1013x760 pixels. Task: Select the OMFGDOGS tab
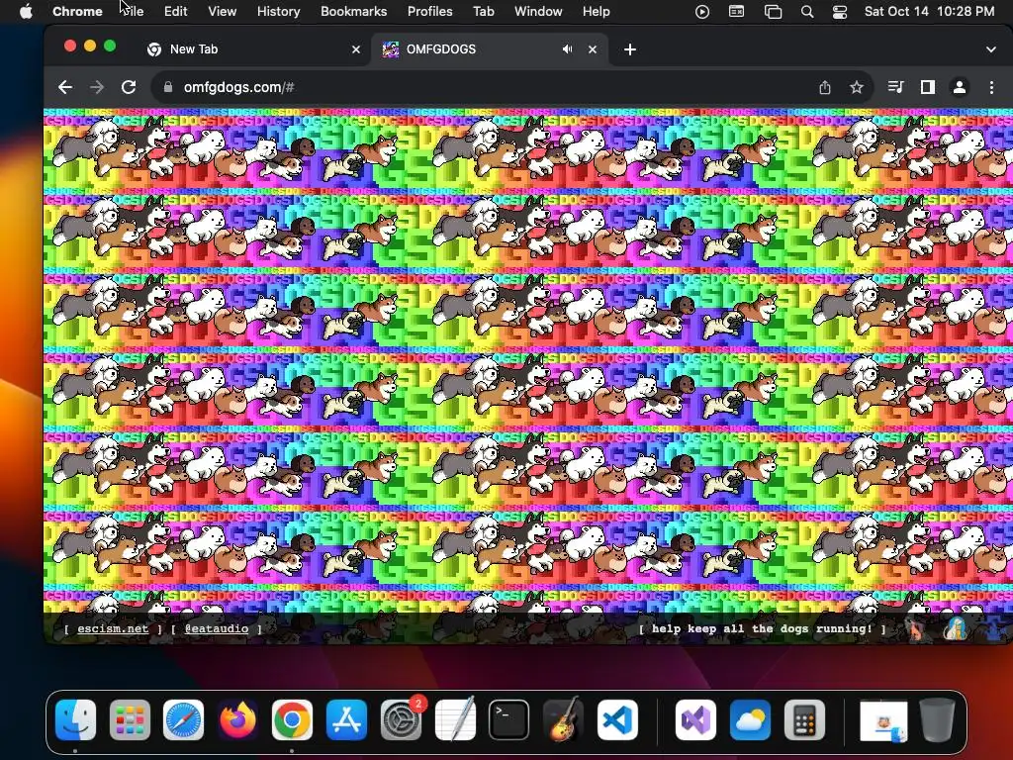pos(489,49)
